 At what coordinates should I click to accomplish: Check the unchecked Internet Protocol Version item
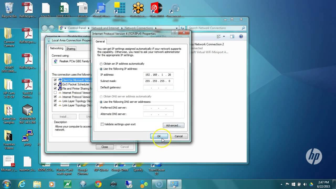pos(55,93)
